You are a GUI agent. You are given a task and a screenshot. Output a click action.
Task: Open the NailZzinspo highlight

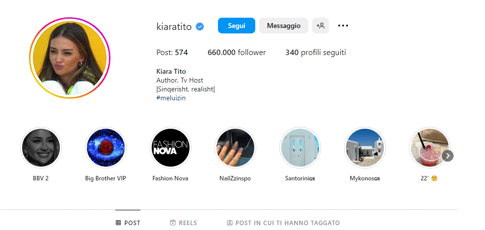235,147
